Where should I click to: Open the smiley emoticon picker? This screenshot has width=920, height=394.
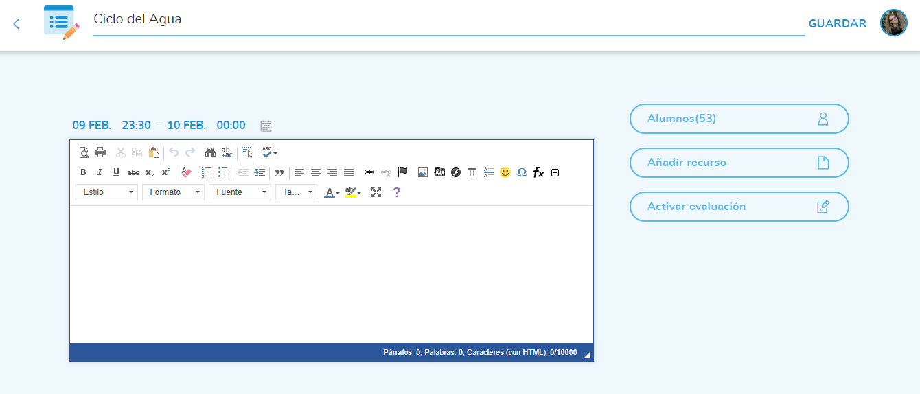[505, 172]
